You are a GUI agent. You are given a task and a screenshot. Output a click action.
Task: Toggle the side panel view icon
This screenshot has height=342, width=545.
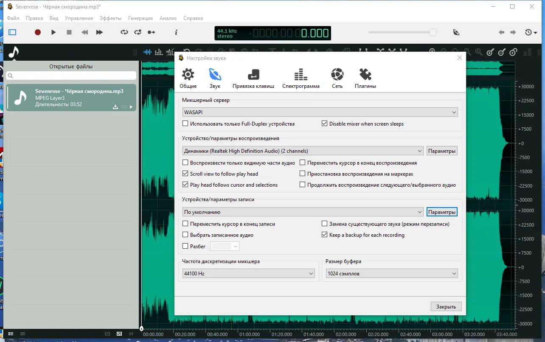(x=12, y=32)
